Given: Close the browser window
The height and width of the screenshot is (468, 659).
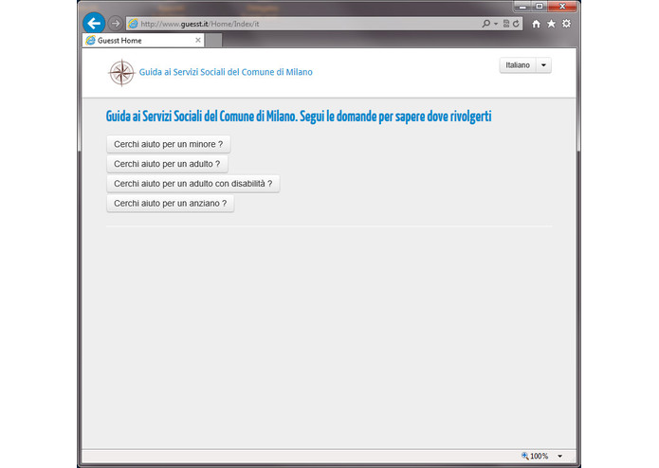Looking at the screenshot, I should pos(562,6).
